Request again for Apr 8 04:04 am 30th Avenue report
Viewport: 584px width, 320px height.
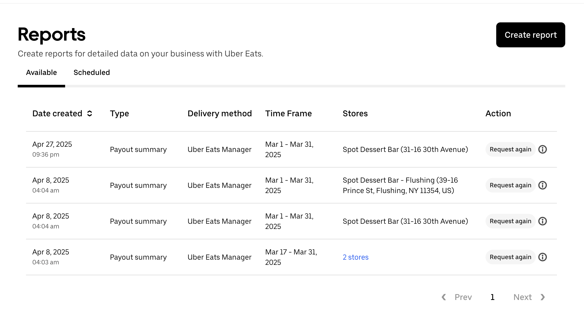[x=510, y=221]
